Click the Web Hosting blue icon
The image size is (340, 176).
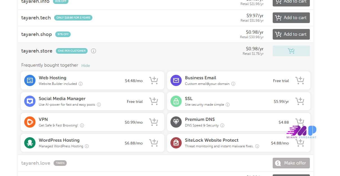click(x=30, y=80)
